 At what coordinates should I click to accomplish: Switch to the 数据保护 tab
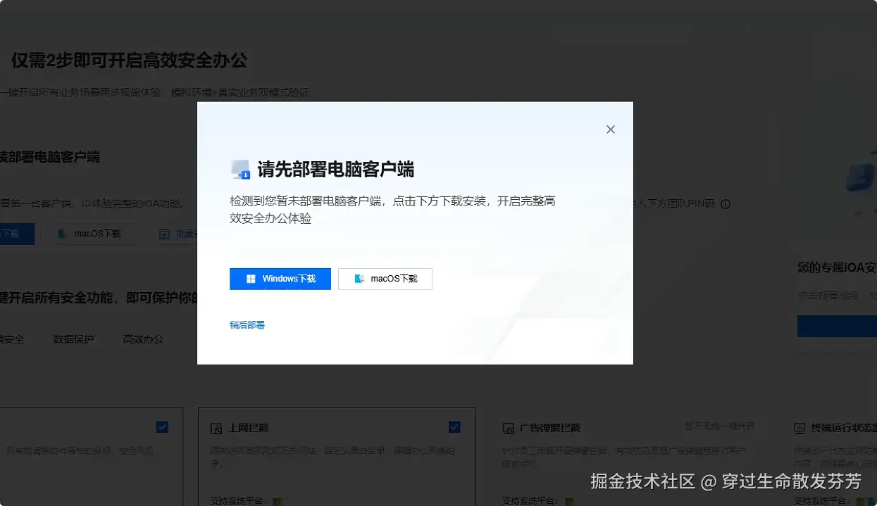(74, 339)
